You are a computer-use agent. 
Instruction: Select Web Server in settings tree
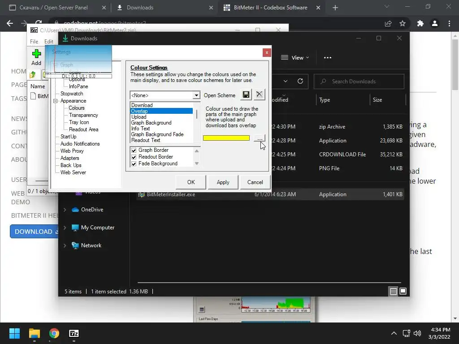(73, 172)
